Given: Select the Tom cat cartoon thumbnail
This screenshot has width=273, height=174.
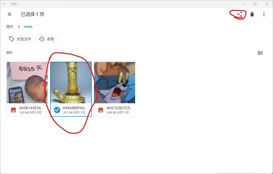Looking at the screenshot, I should point(115,82).
